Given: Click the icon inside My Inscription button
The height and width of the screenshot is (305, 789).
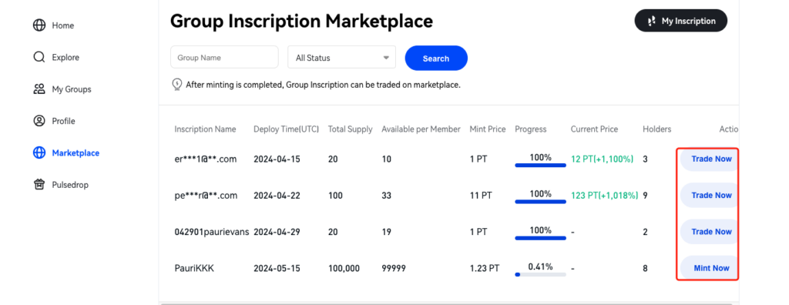Looking at the screenshot, I should 652,21.
